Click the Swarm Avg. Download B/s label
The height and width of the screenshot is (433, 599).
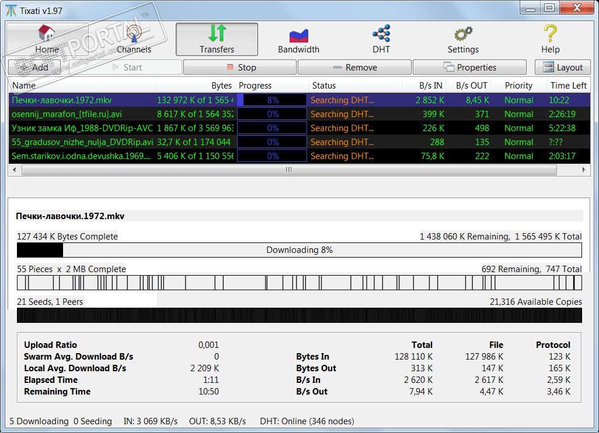tap(78, 357)
